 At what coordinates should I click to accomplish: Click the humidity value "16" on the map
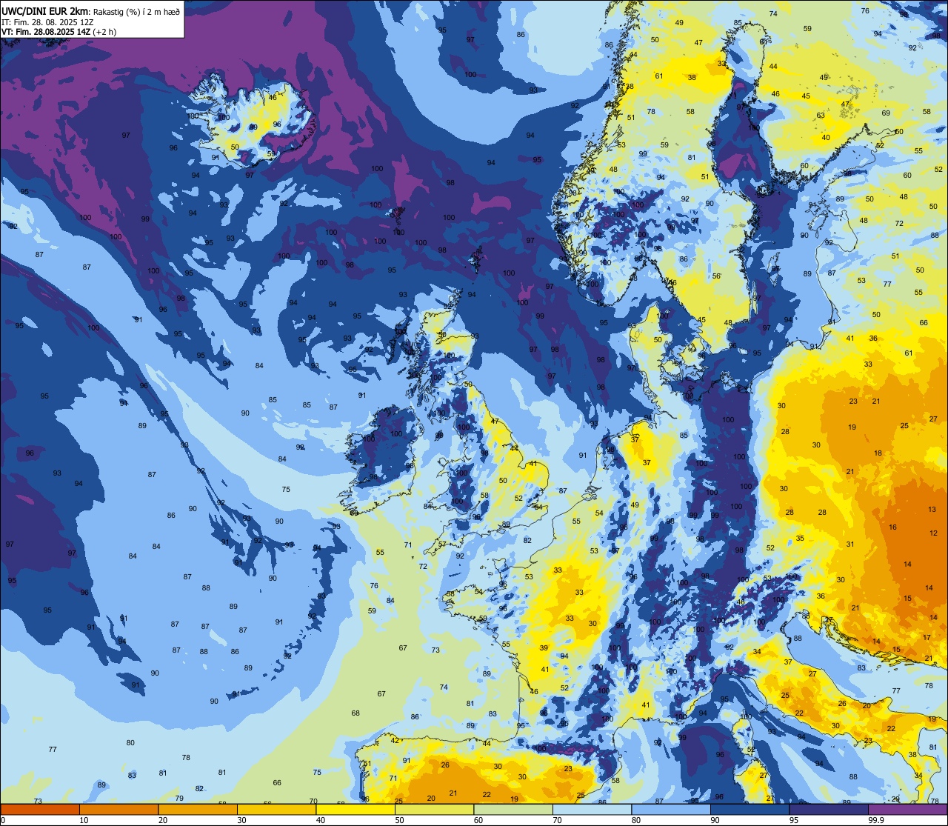[893, 527]
